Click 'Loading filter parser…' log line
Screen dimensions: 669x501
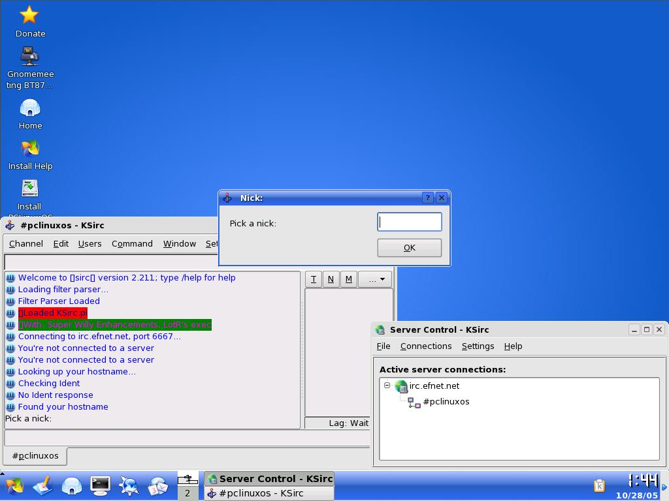tap(63, 289)
